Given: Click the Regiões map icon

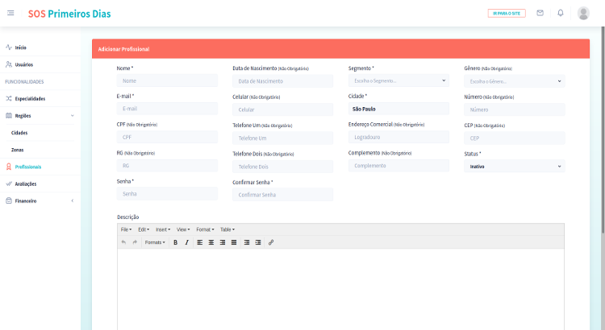Looking at the screenshot, I should click(x=9, y=116).
